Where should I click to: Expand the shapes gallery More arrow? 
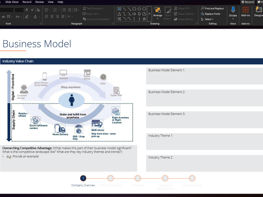(149, 14)
